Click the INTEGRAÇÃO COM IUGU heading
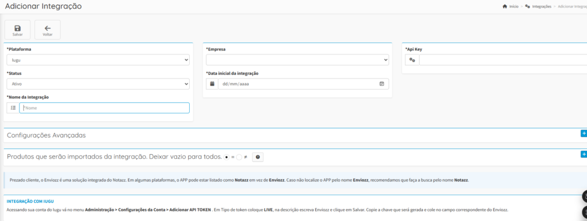 30,201
